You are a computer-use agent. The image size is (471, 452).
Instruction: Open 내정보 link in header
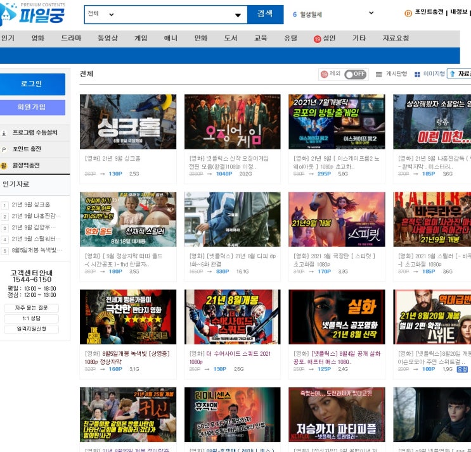(x=459, y=12)
